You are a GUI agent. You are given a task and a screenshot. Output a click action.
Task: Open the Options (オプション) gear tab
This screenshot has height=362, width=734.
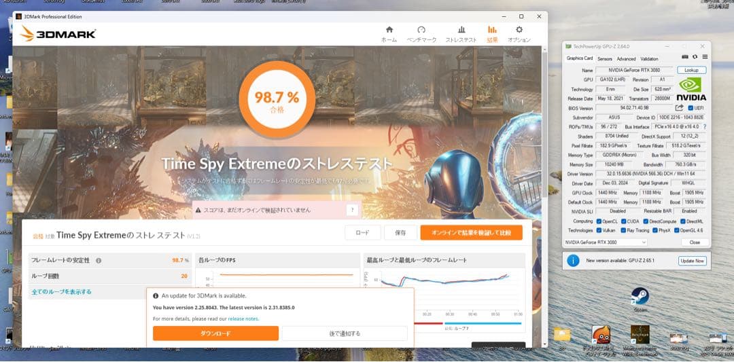[x=519, y=34]
